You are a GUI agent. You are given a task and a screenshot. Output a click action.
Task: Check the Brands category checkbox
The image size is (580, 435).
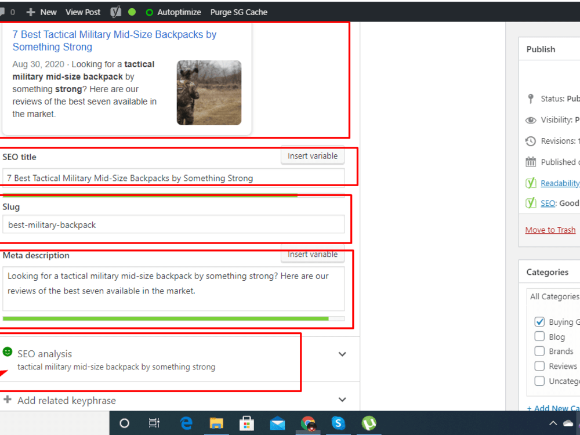(539, 351)
